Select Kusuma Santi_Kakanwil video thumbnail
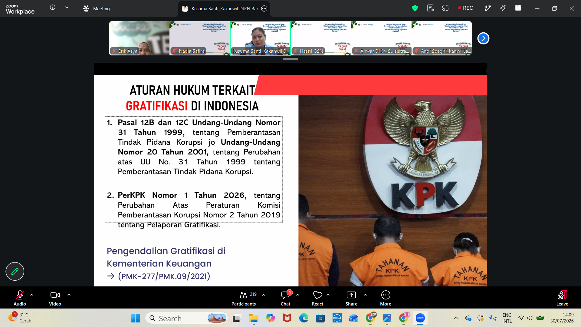Screen dimensions: 581x327 coord(260,38)
